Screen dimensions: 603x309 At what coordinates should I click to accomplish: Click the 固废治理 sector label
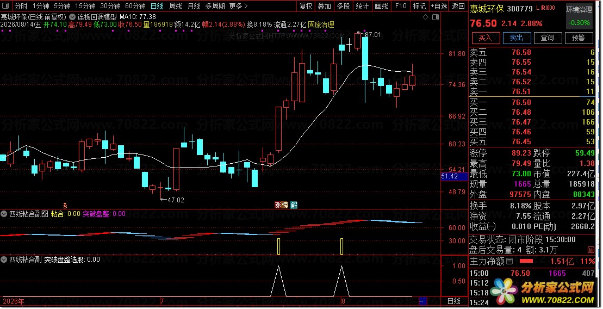(321, 24)
